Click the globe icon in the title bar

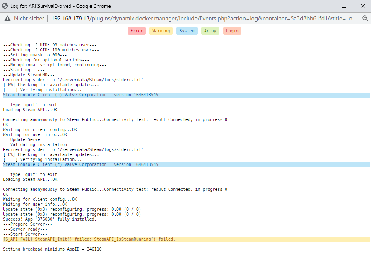[x=5, y=6]
